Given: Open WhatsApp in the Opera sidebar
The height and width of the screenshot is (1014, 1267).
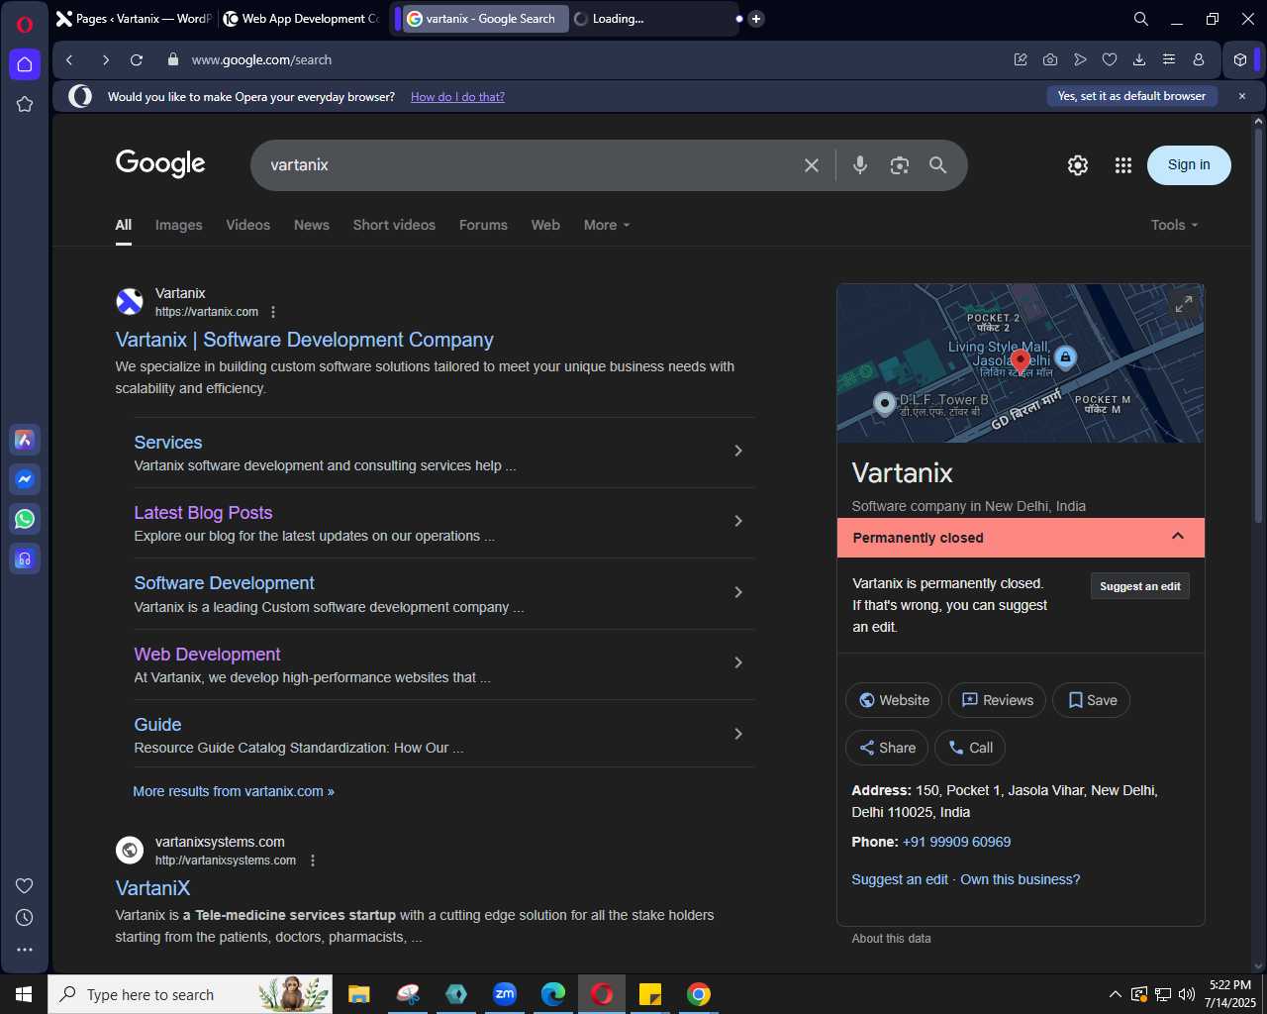Looking at the screenshot, I should pyautogui.click(x=25, y=519).
